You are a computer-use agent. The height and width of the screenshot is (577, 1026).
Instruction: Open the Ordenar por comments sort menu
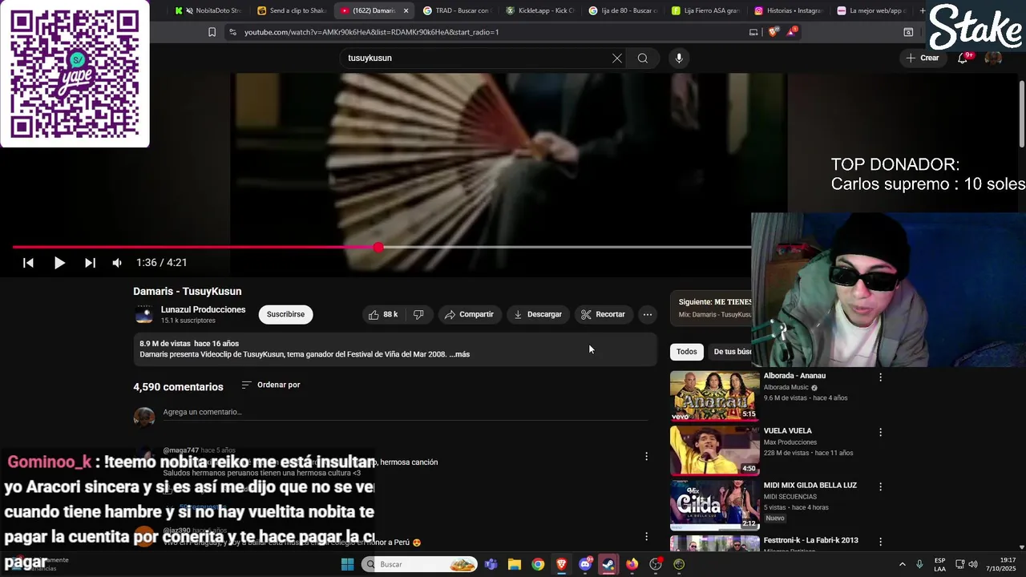(271, 385)
